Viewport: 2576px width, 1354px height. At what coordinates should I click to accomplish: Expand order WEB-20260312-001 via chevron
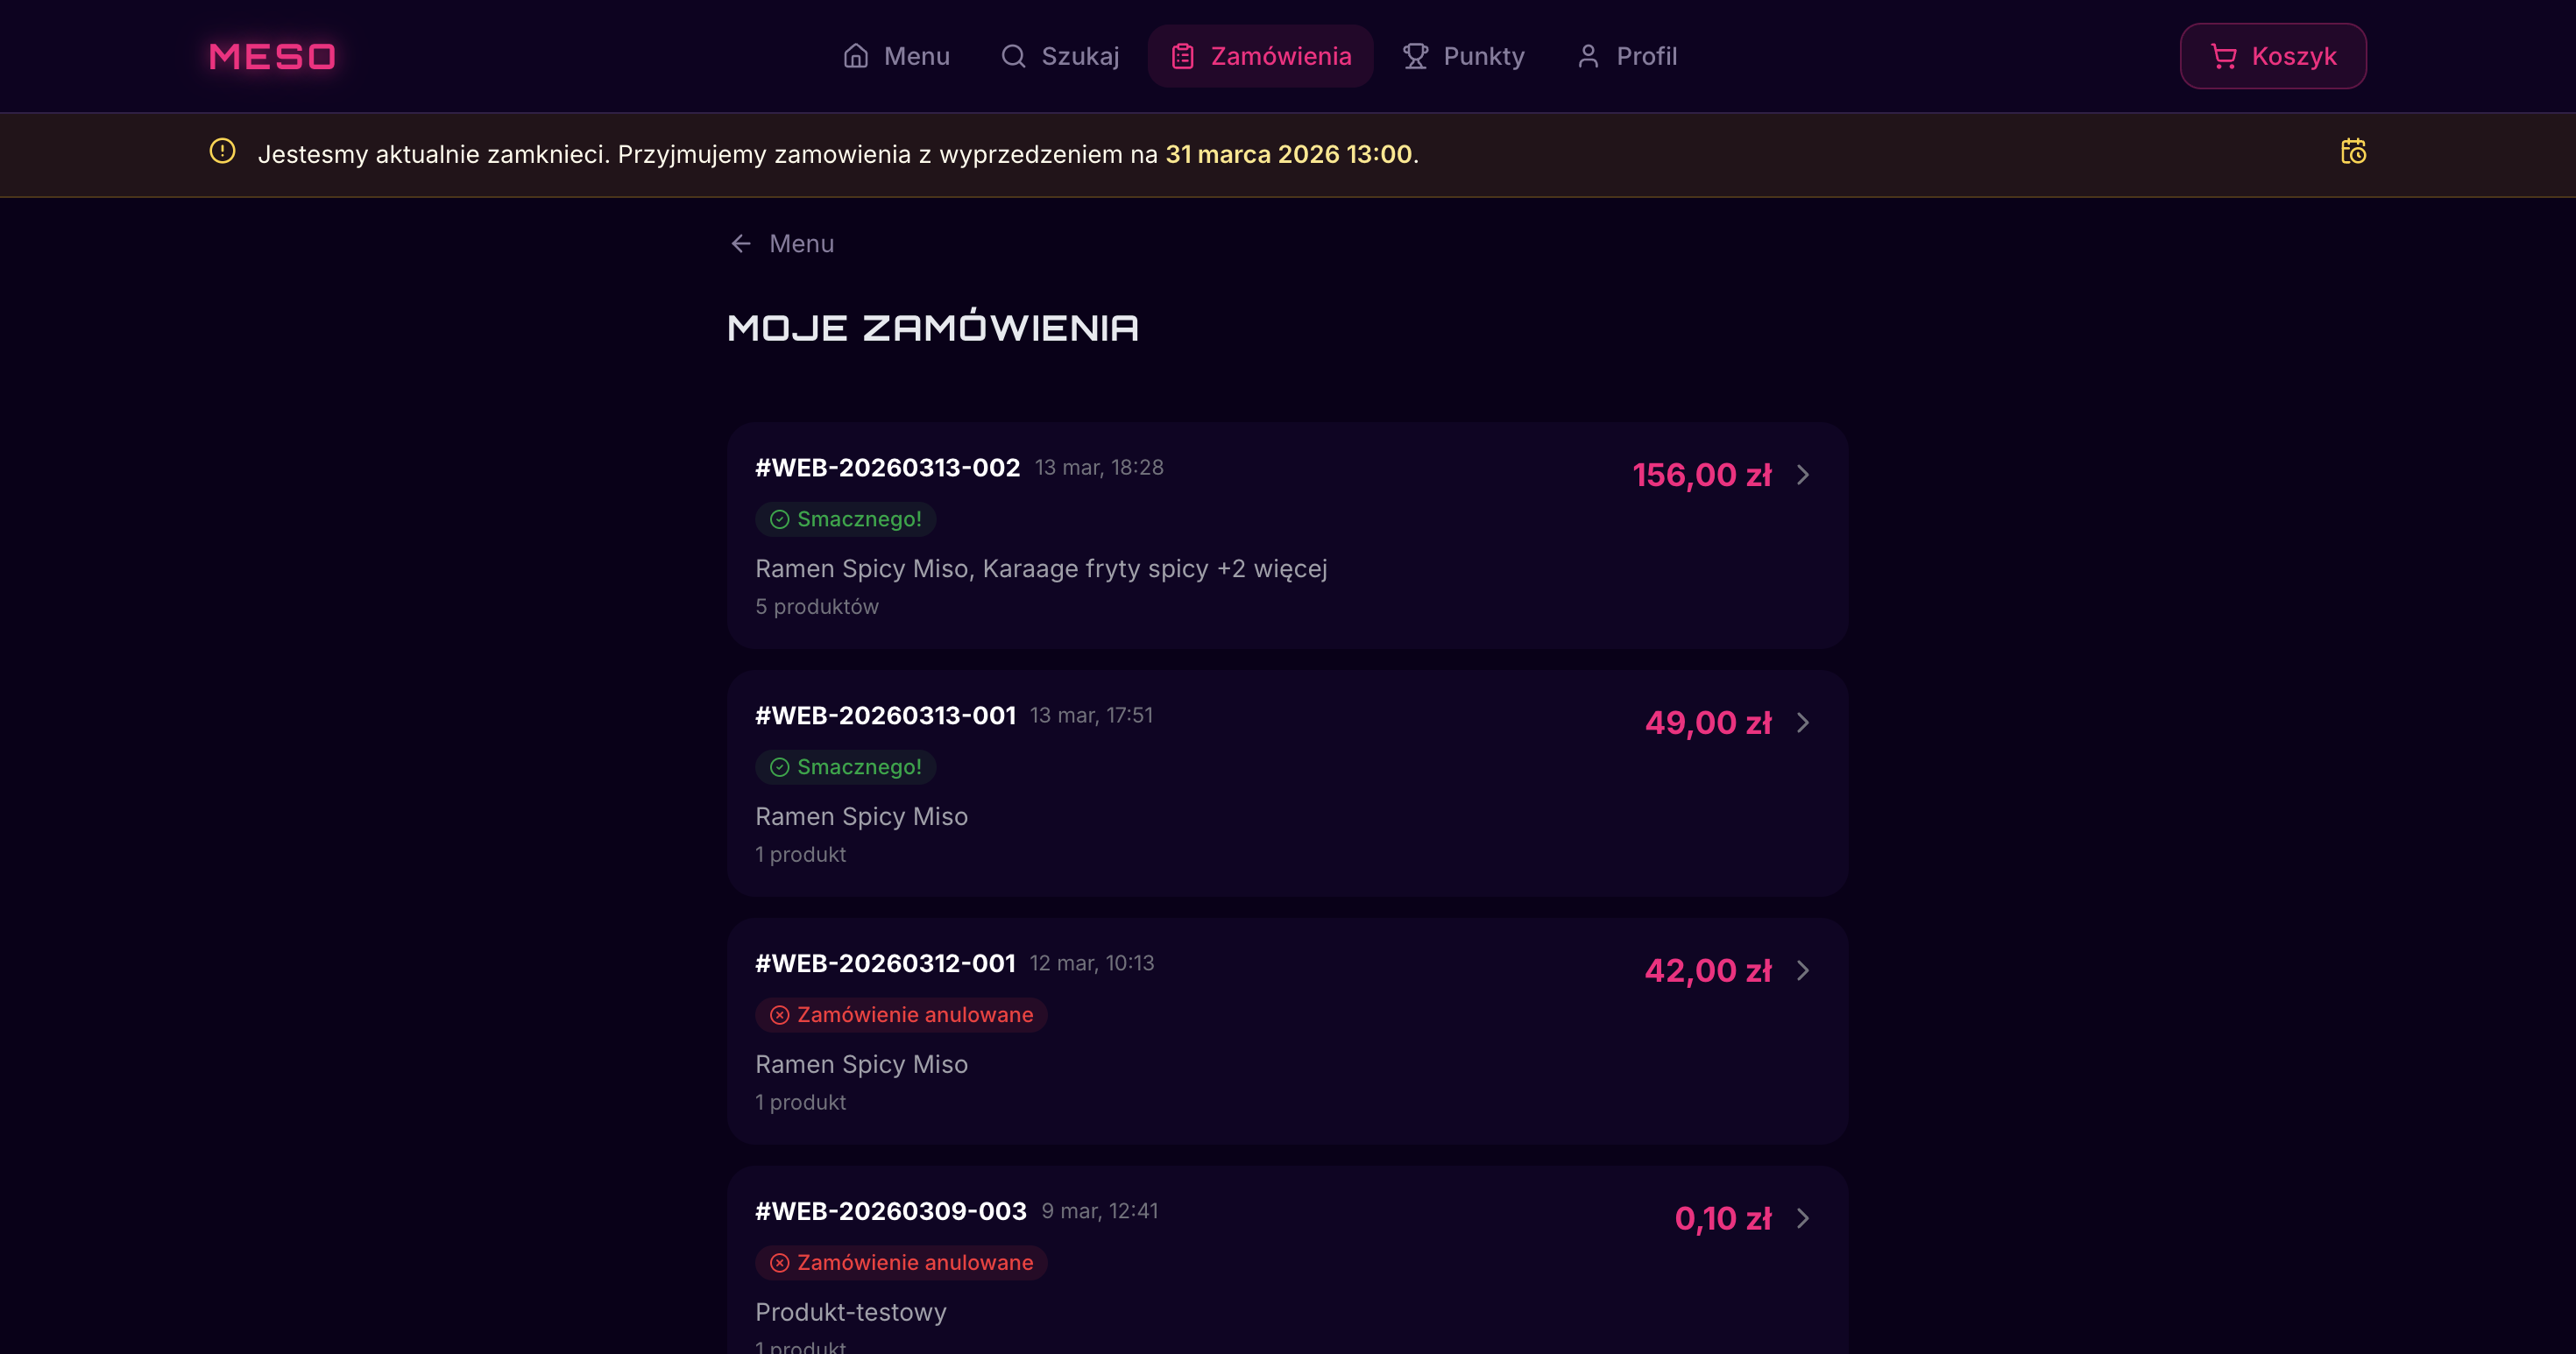coord(1803,970)
